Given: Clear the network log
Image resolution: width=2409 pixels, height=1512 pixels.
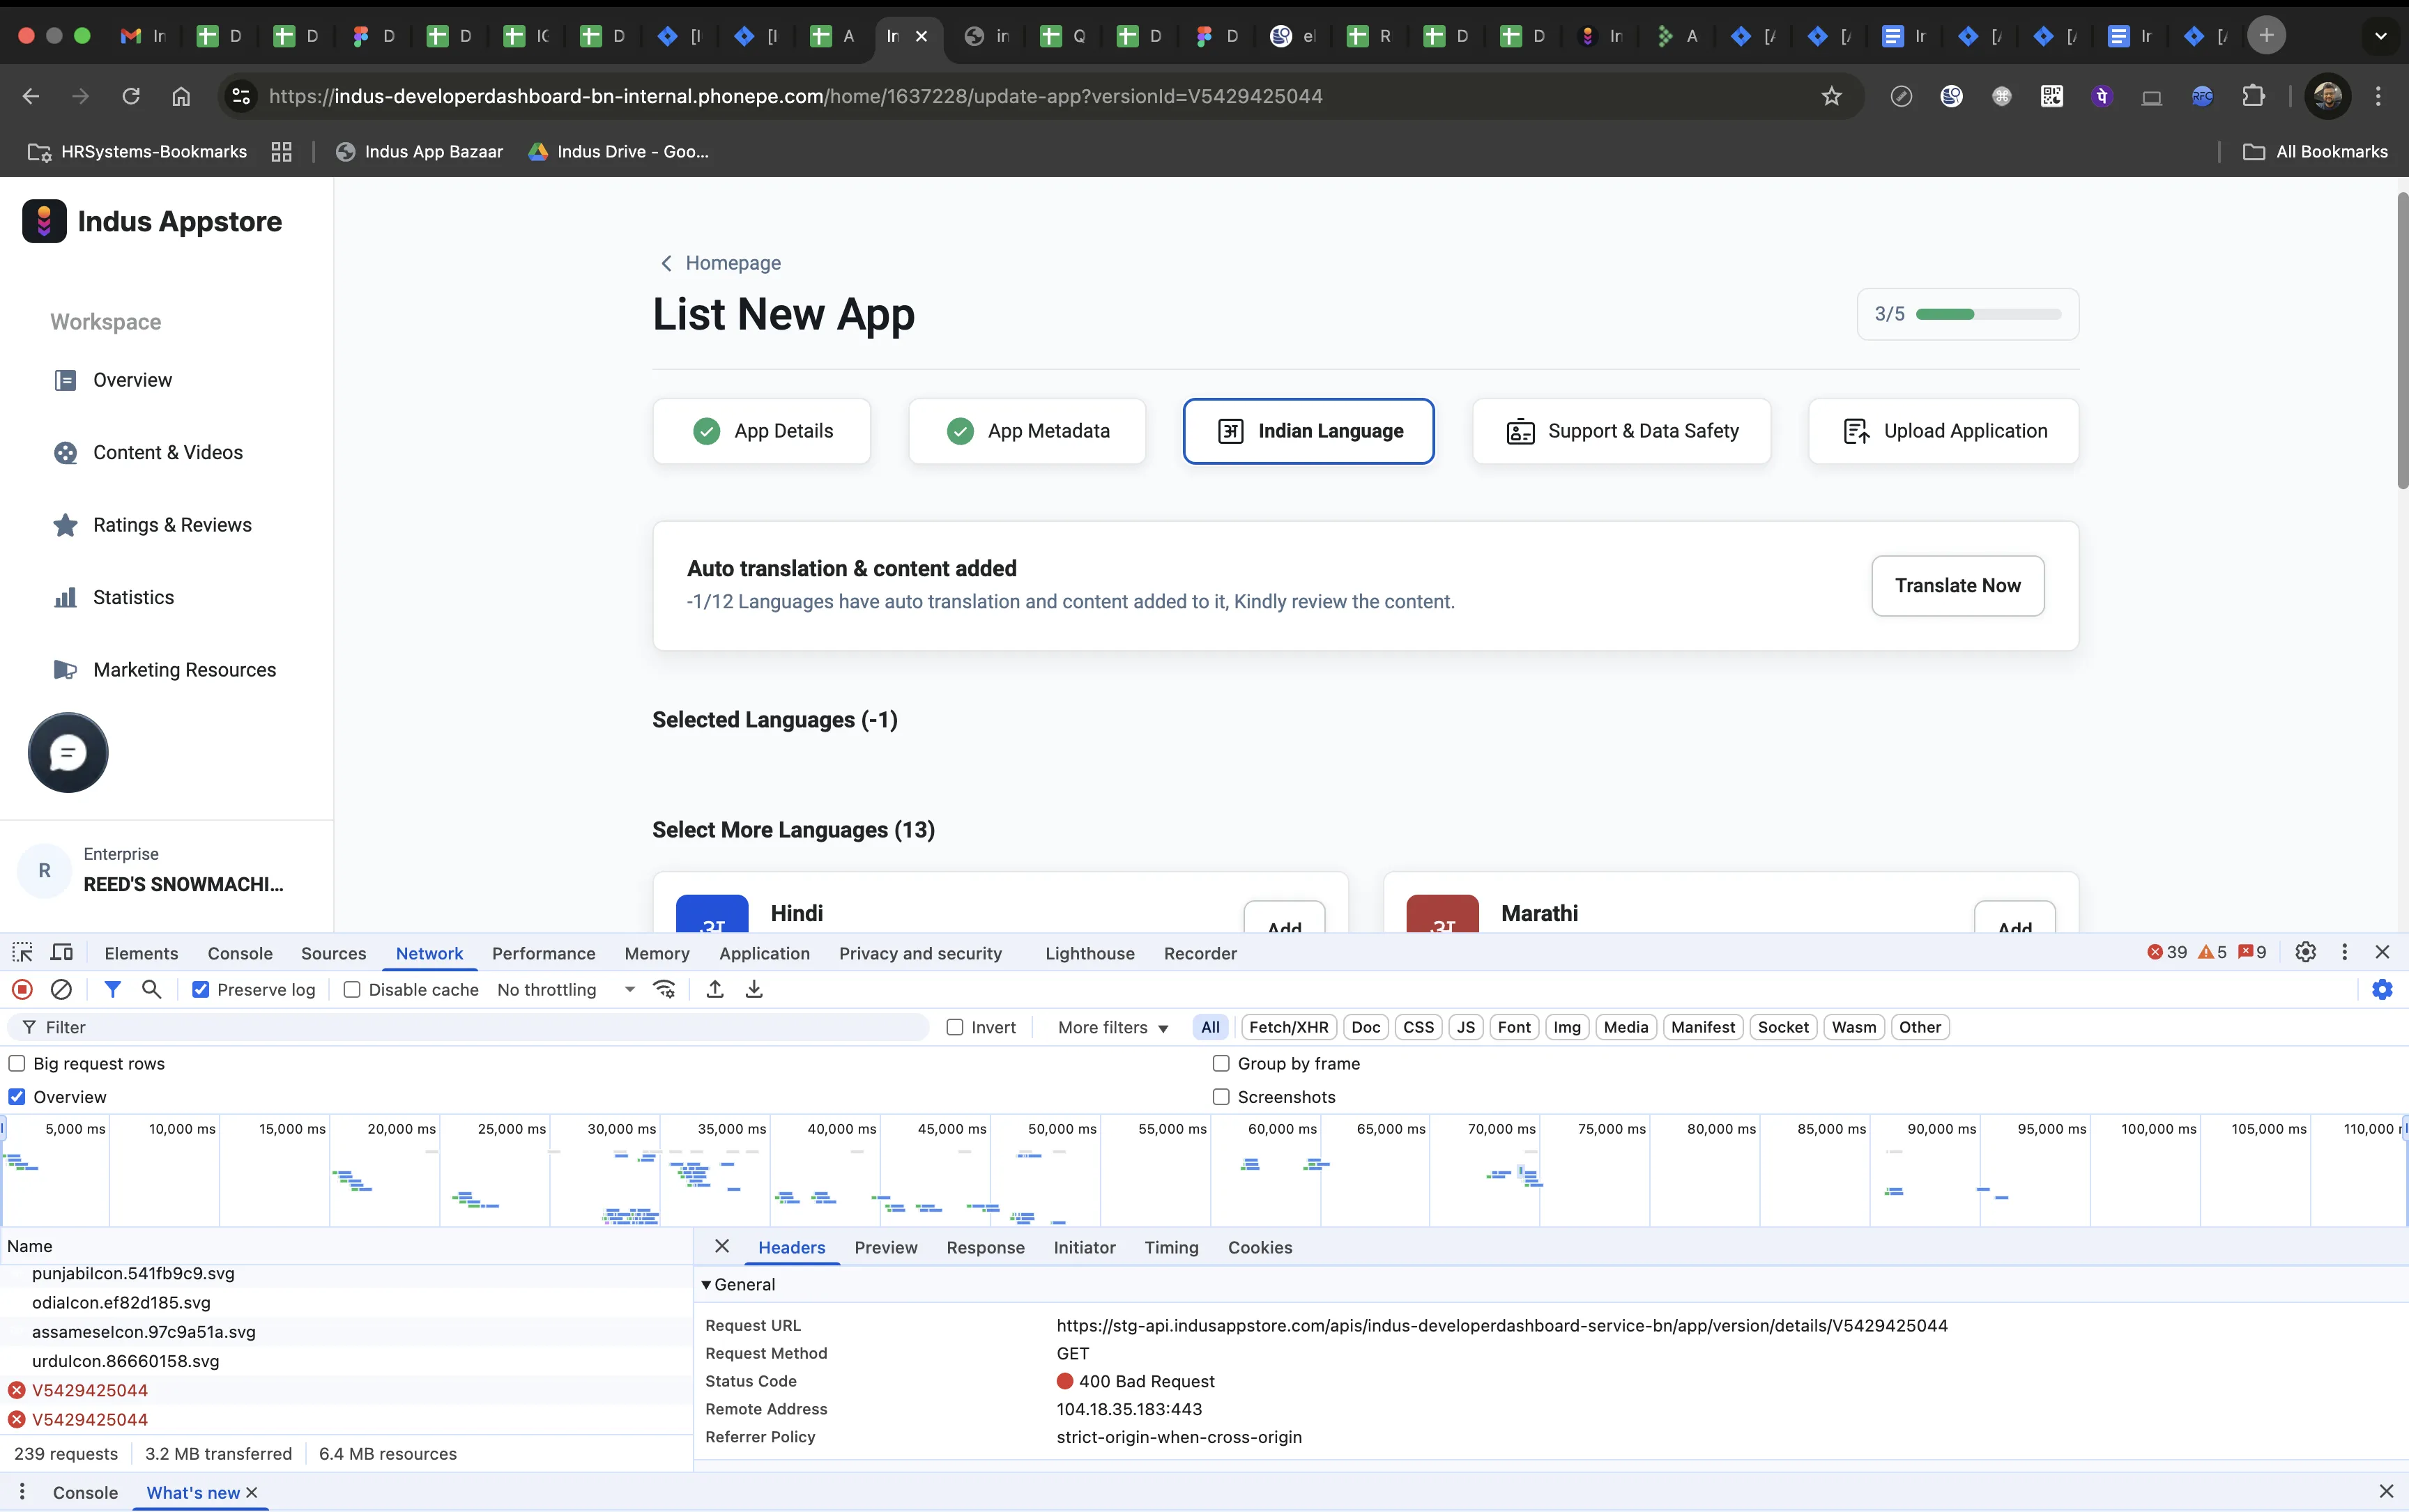Looking at the screenshot, I should 62,990.
